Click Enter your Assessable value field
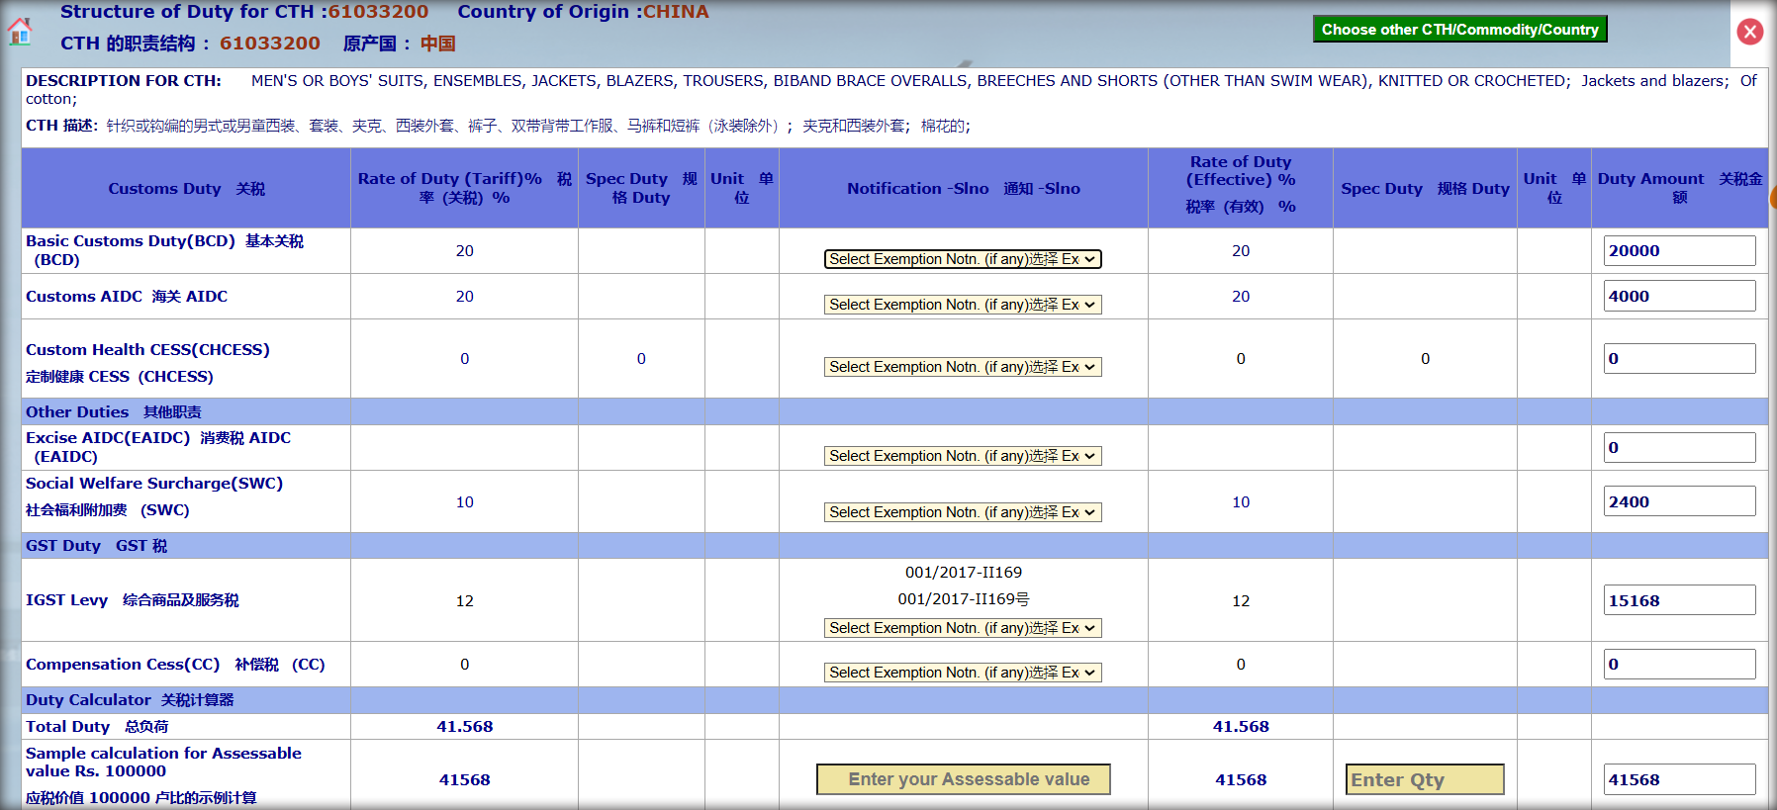 click(x=963, y=779)
